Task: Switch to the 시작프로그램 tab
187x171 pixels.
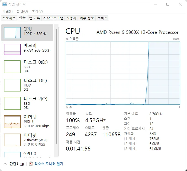Action: coord(53,18)
